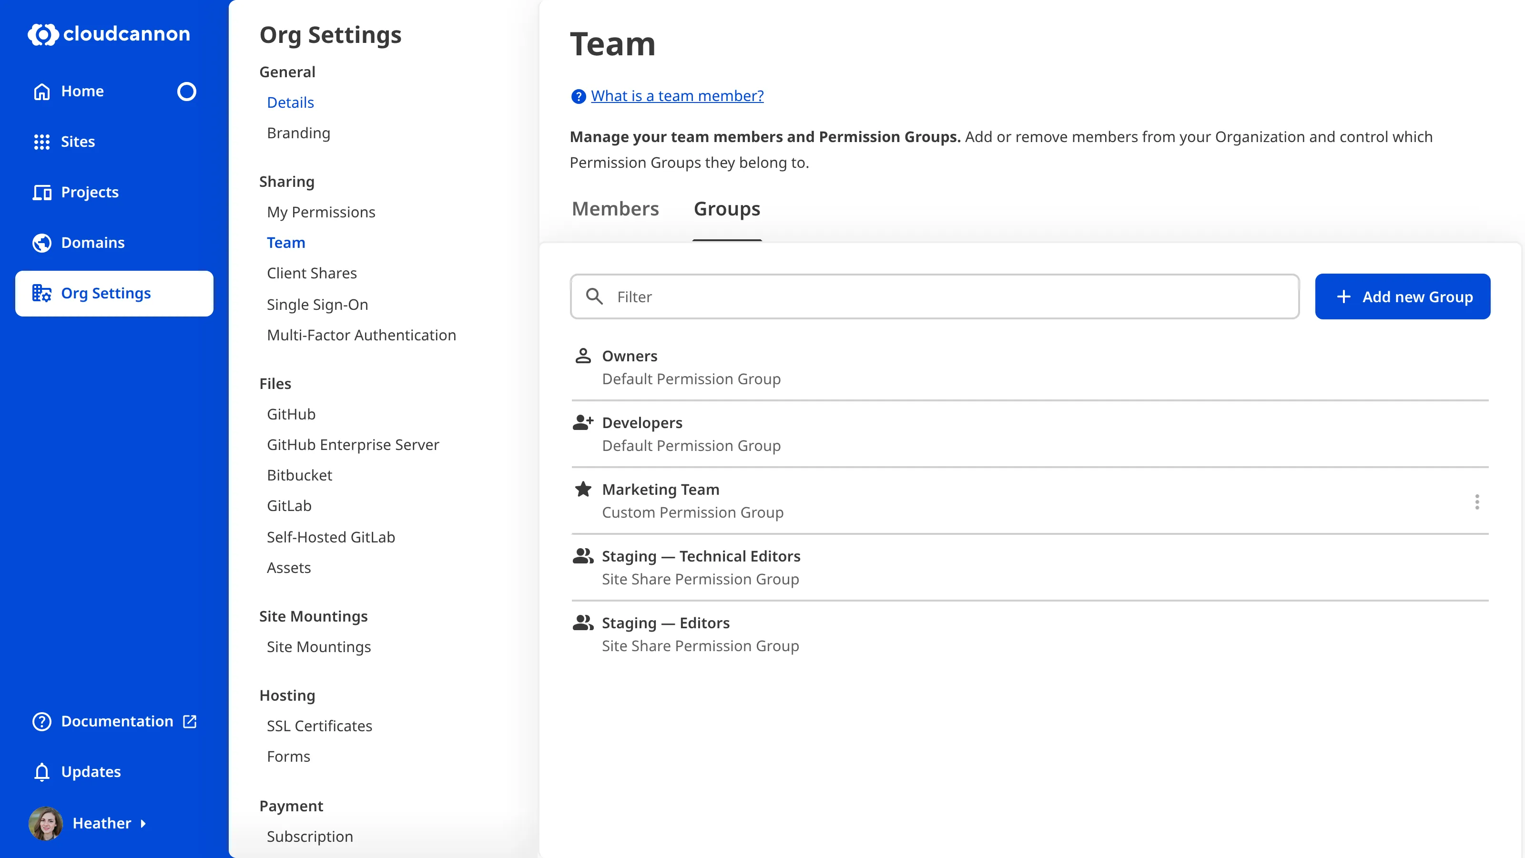Expand the Heather account menu arrow
This screenshot has height=858, width=1525.
pyautogui.click(x=143, y=824)
